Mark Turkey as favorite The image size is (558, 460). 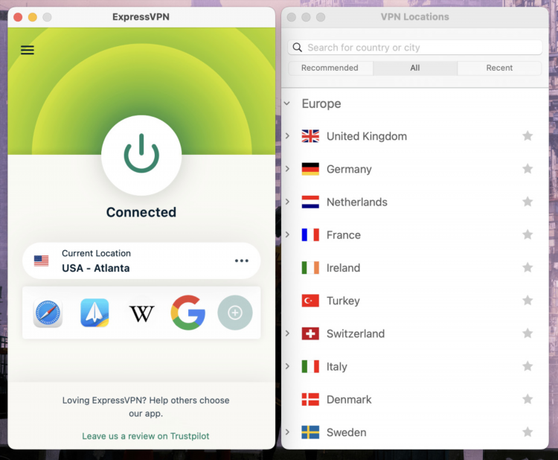click(x=527, y=300)
